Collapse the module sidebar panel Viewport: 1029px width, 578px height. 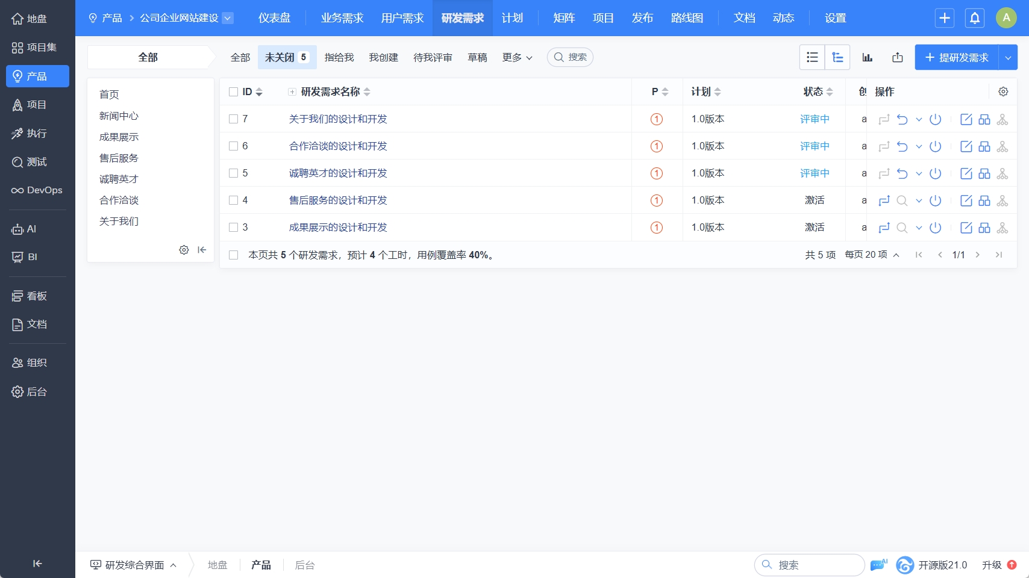coord(202,250)
